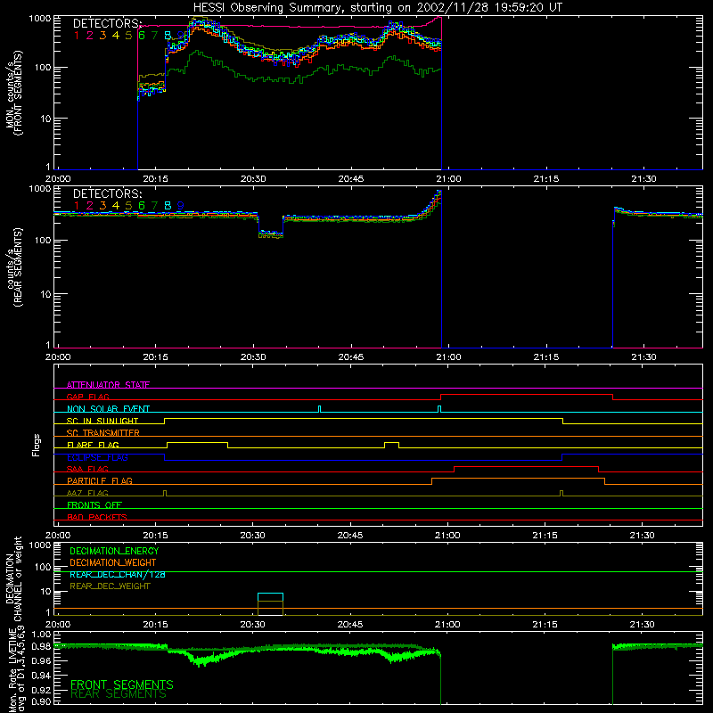Click the cyan REAR_DEC_CHAN box in decimation plot
Screen dimensions: 713x713
click(x=270, y=597)
